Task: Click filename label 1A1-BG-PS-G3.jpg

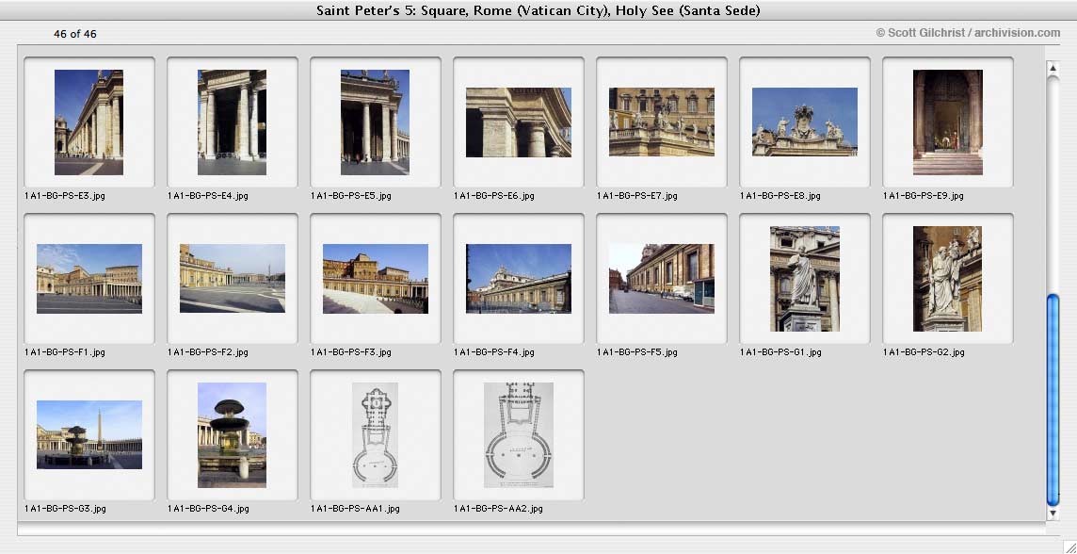Action: coord(65,510)
